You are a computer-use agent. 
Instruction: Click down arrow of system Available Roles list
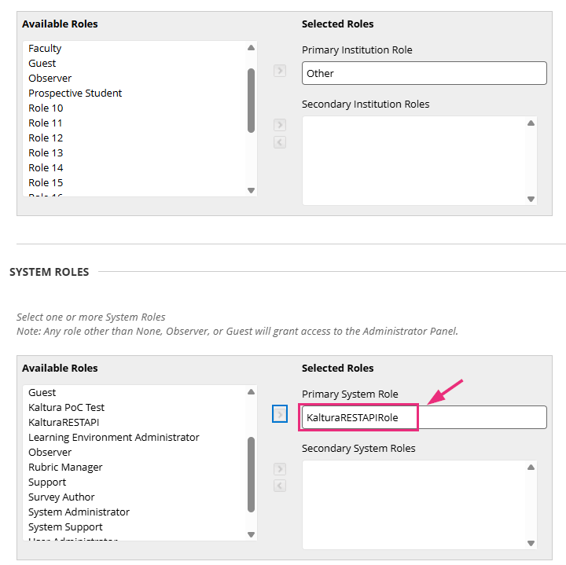[x=252, y=534]
